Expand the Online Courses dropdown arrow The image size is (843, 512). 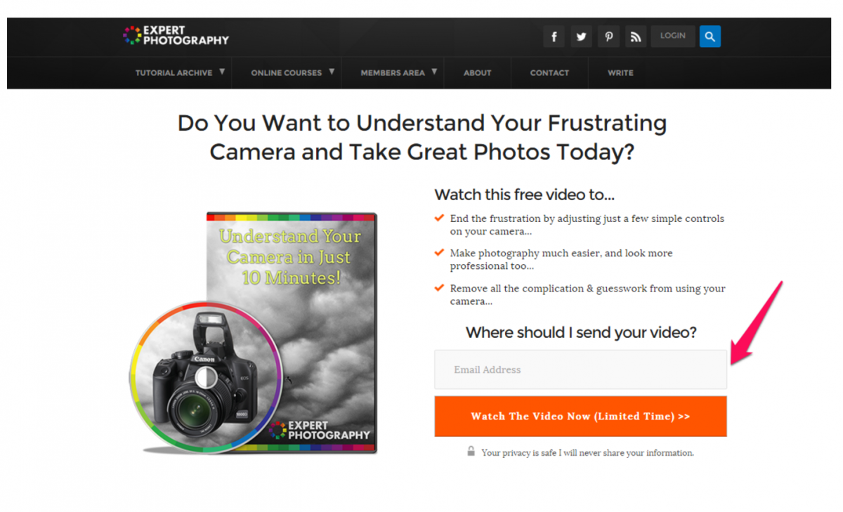tap(331, 72)
